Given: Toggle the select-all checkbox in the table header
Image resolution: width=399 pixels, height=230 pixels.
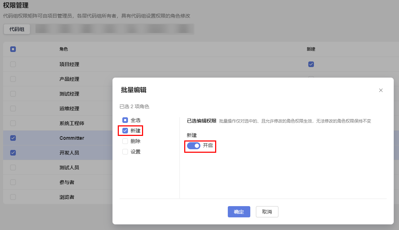Looking at the screenshot, I should pyautogui.click(x=13, y=49).
